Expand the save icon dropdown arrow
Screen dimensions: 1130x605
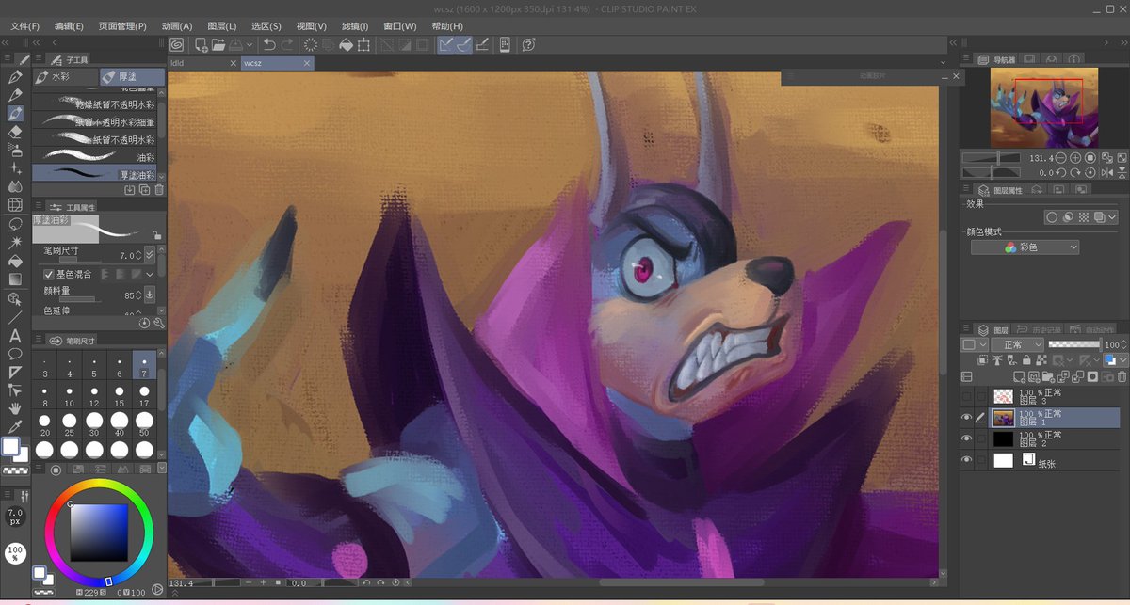(x=250, y=44)
